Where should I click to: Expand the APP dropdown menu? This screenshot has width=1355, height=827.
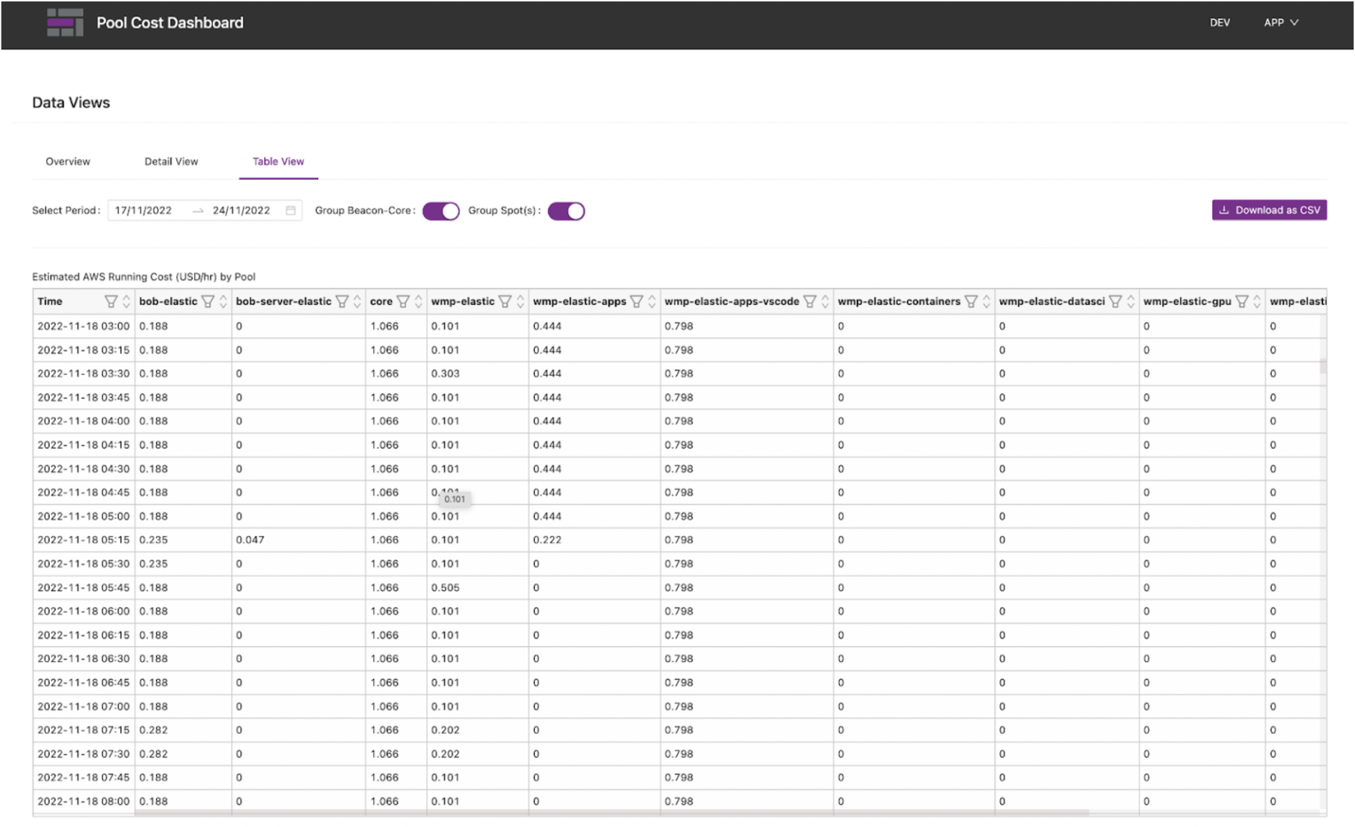(1281, 22)
